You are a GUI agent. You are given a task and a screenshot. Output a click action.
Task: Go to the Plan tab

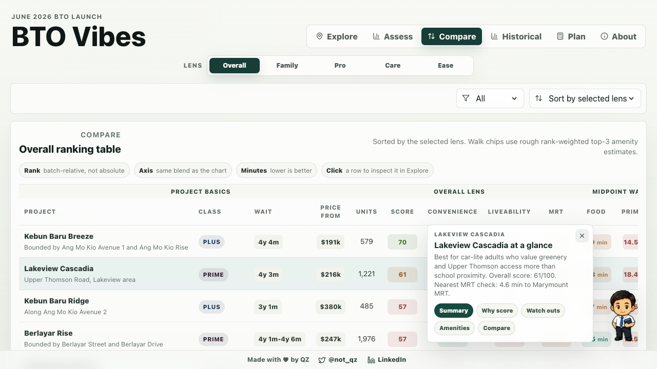point(571,36)
